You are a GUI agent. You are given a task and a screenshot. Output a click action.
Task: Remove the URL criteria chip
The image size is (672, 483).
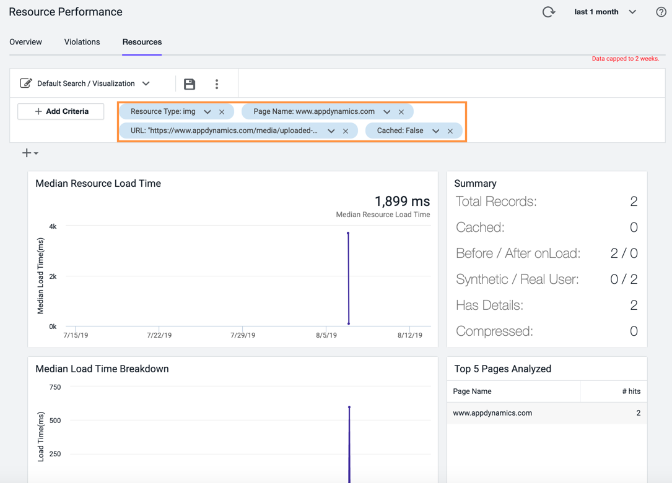pyautogui.click(x=346, y=131)
